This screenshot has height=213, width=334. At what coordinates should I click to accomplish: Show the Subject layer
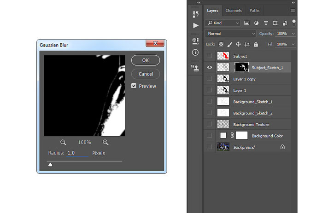click(x=210, y=56)
